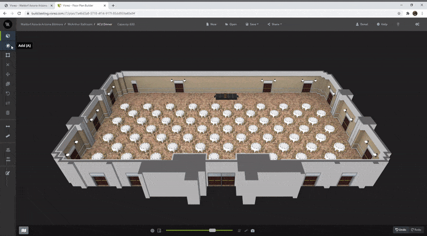Click the Redo button
The height and width of the screenshot is (236, 427).
point(416,230)
